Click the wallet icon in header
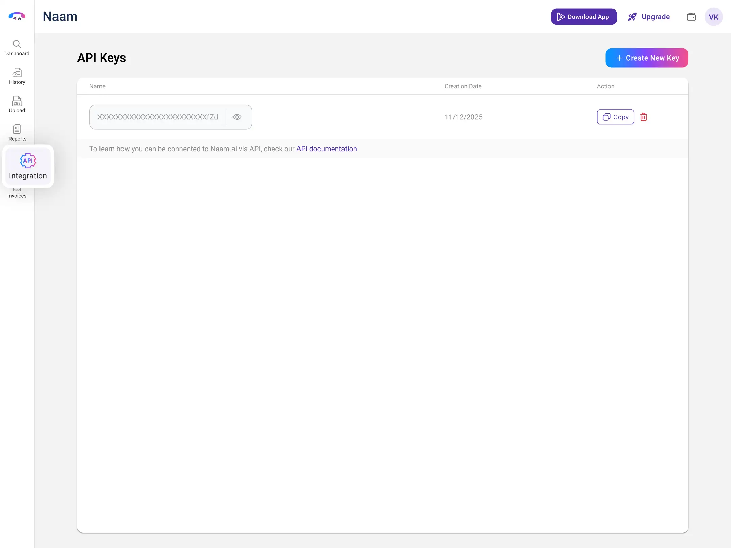The width and height of the screenshot is (731, 548). 691,17
